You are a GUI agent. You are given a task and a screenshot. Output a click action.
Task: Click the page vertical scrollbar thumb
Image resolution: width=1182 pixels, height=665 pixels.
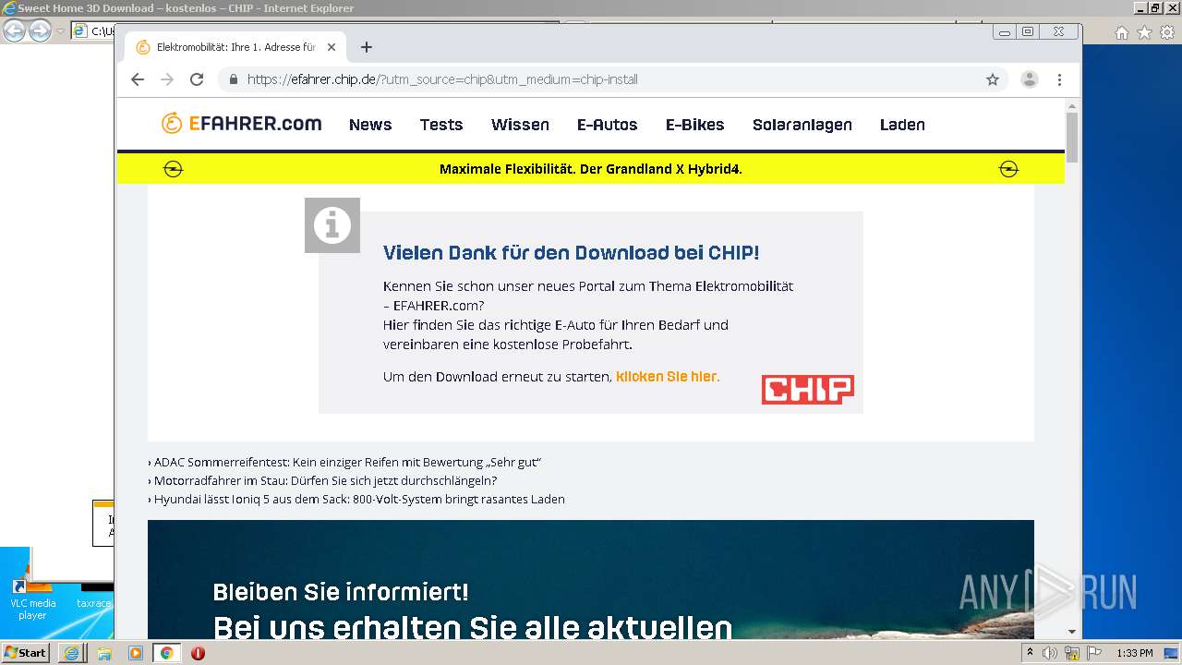[1072, 137]
